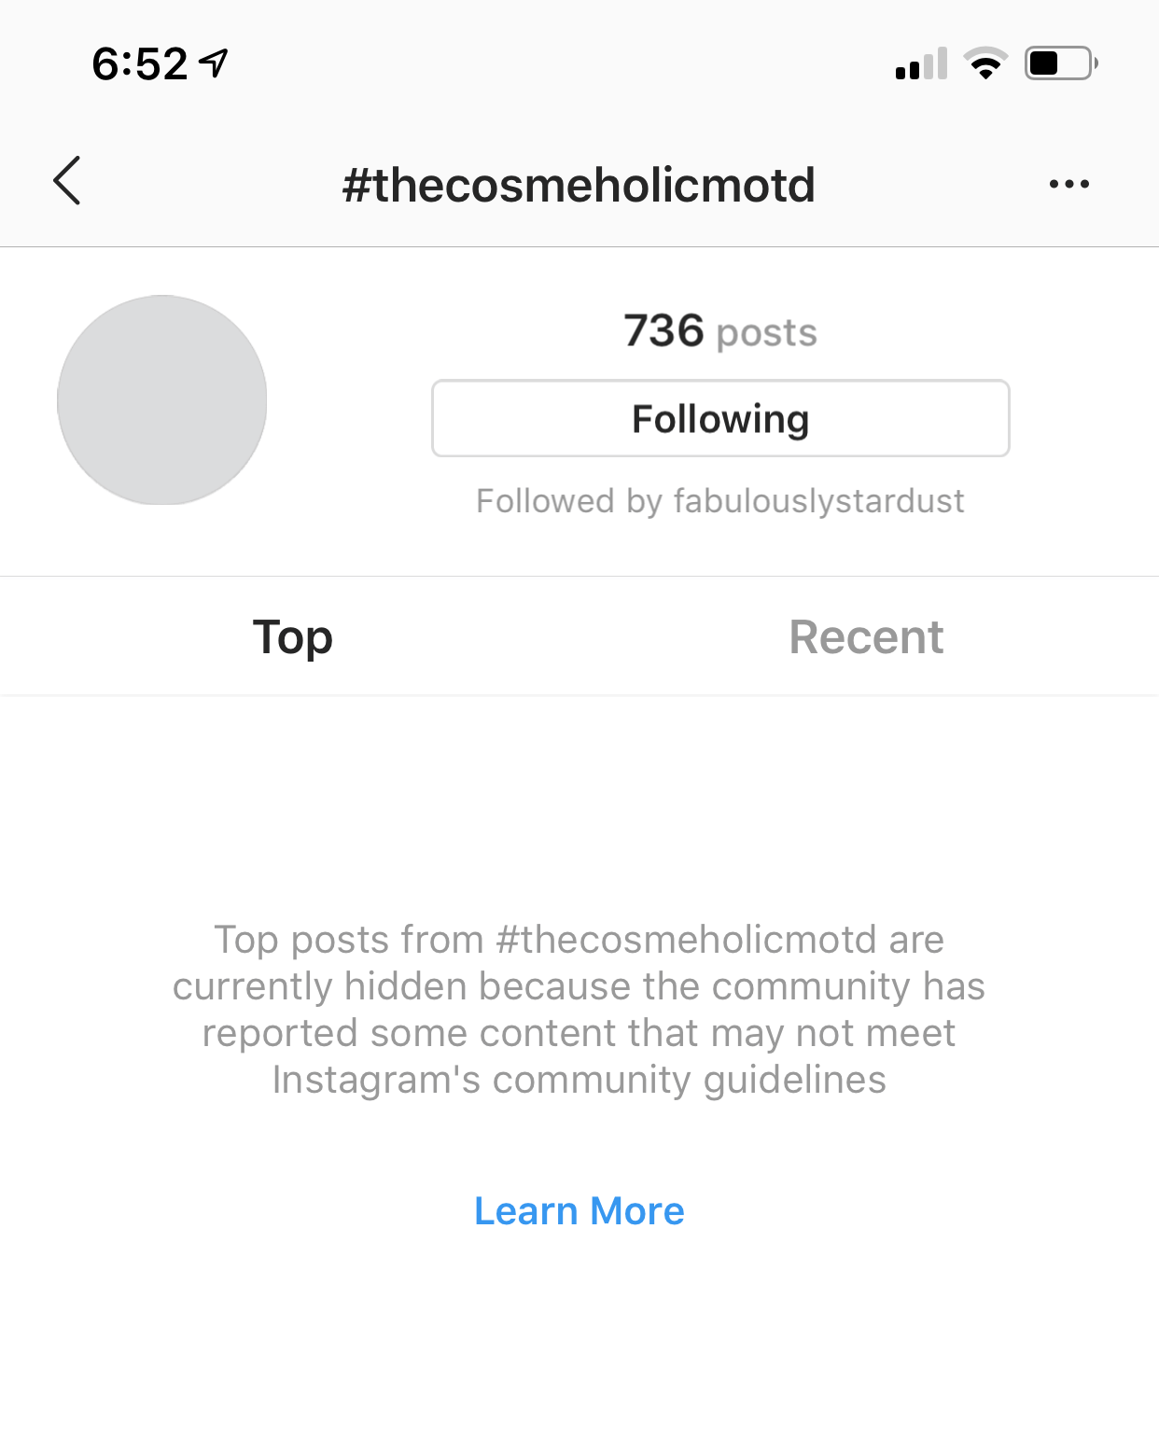Tap the #thecosmeholicmotd header title
This screenshot has width=1159, height=1438.
click(579, 185)
